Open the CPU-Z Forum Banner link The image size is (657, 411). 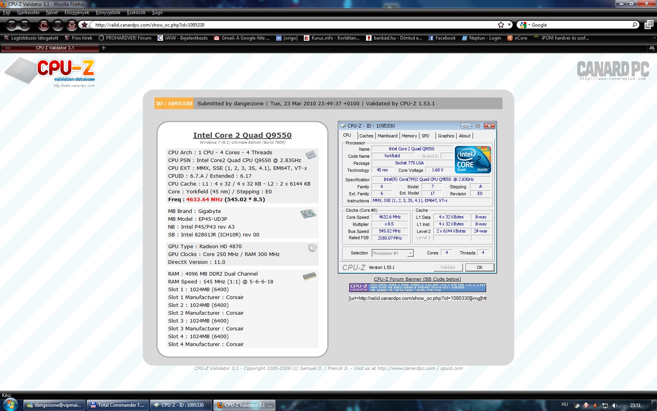click(x=417, y=279)
